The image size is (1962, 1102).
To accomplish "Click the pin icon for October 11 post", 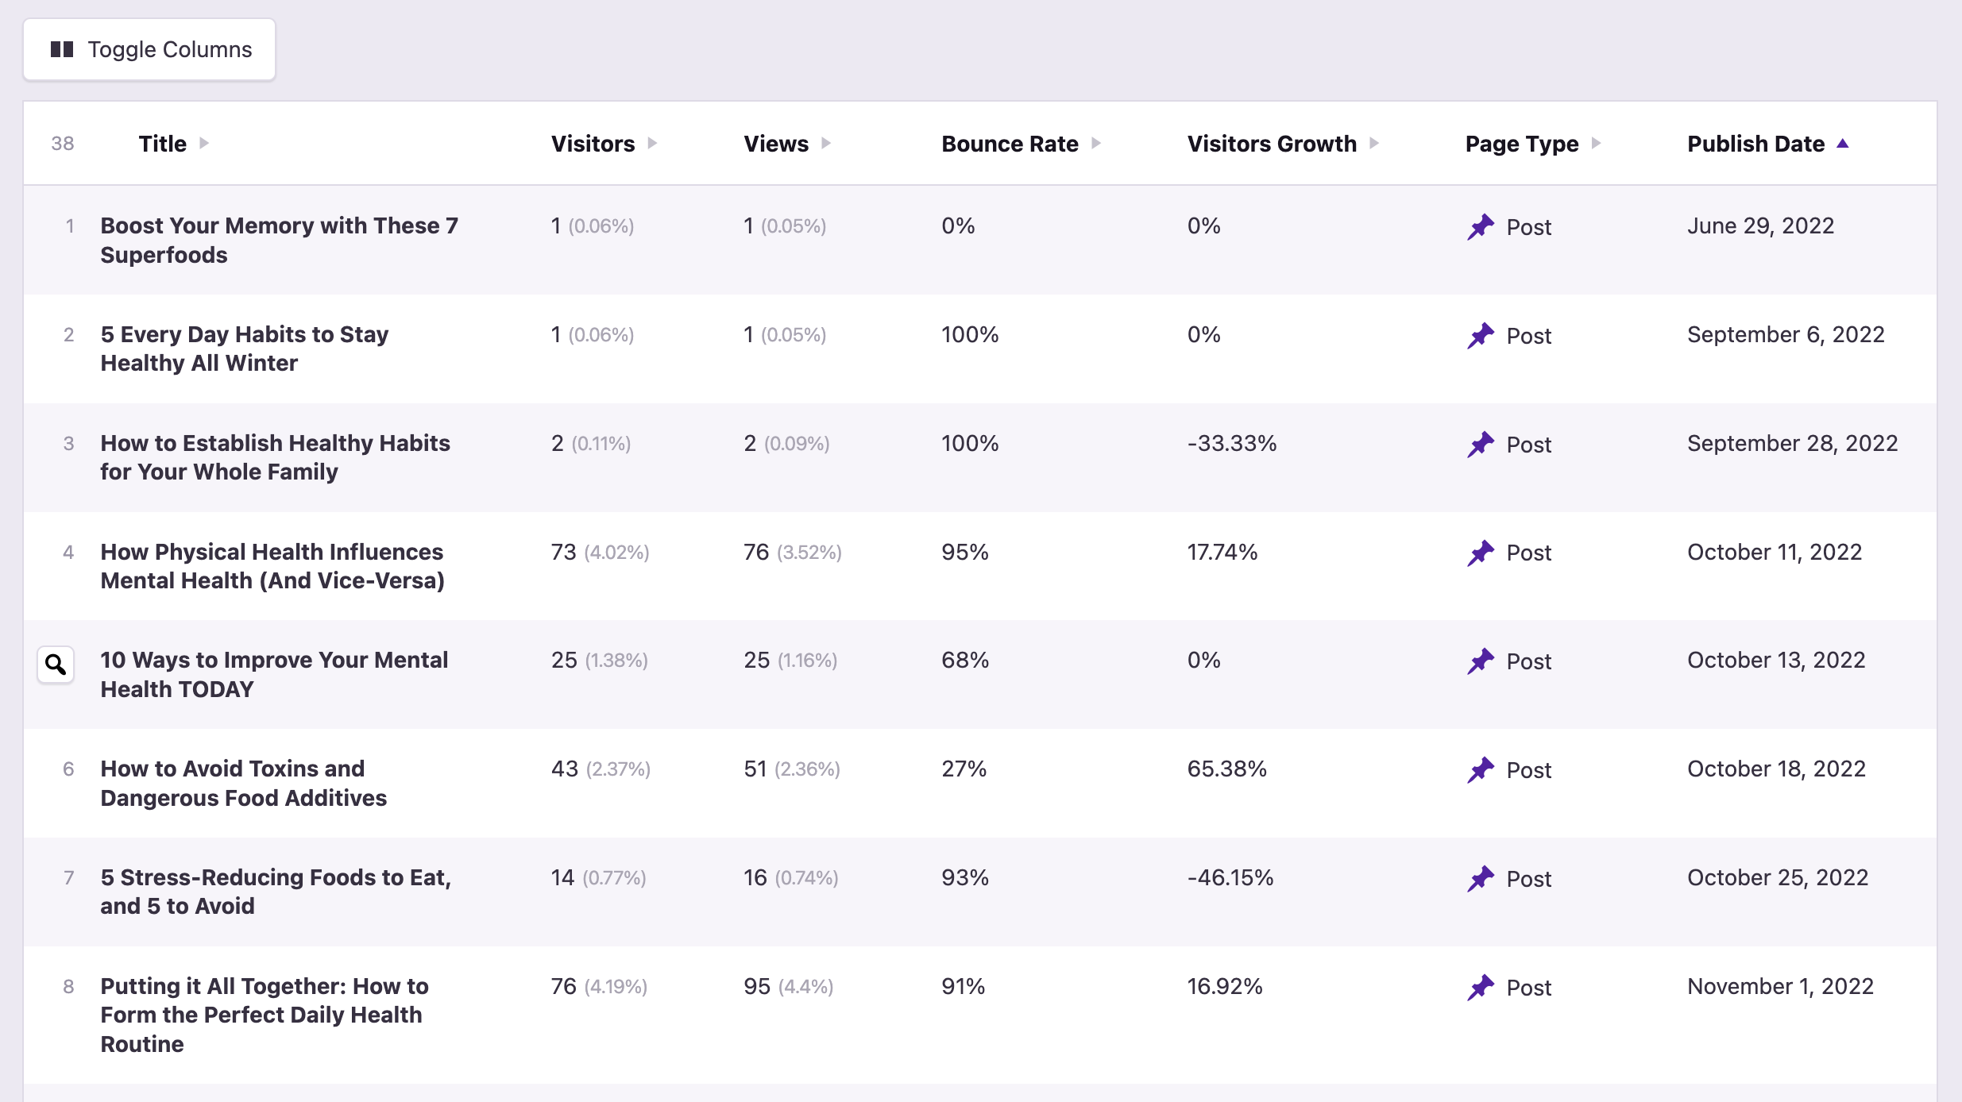I will tap(1481, 553).
